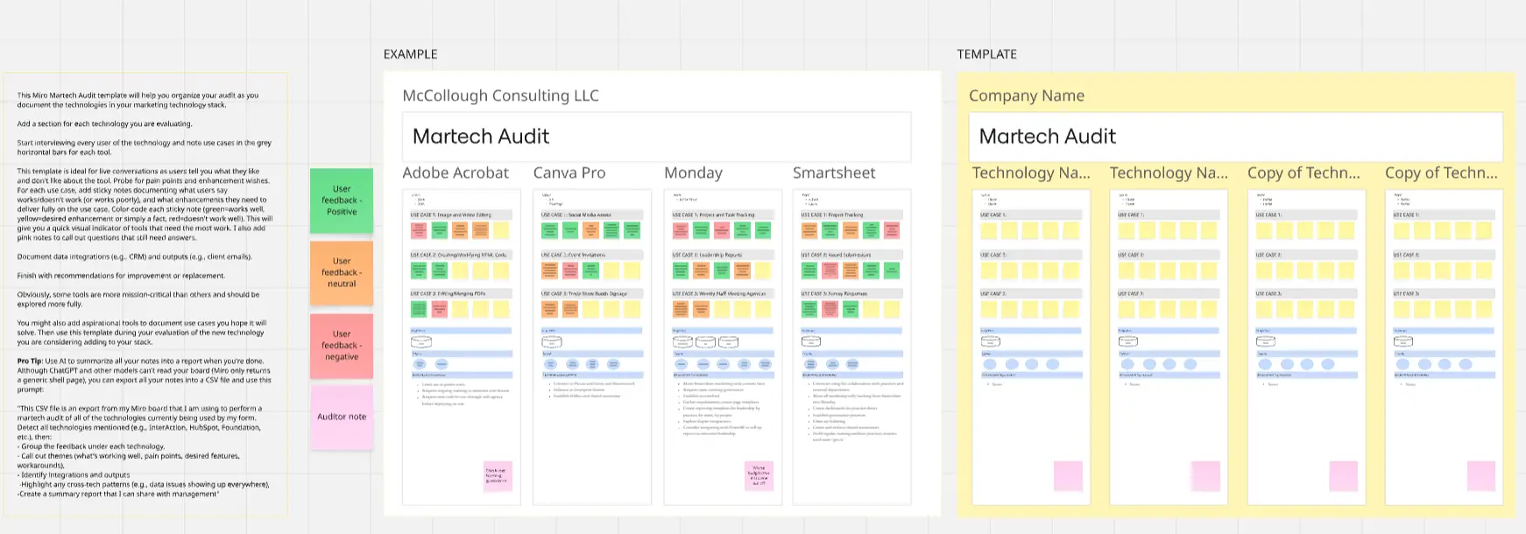This screenshot has width=1526, height=534.
Task: Click Adobe Acrobat's Use Case 1 header bar
Action: 461,214
